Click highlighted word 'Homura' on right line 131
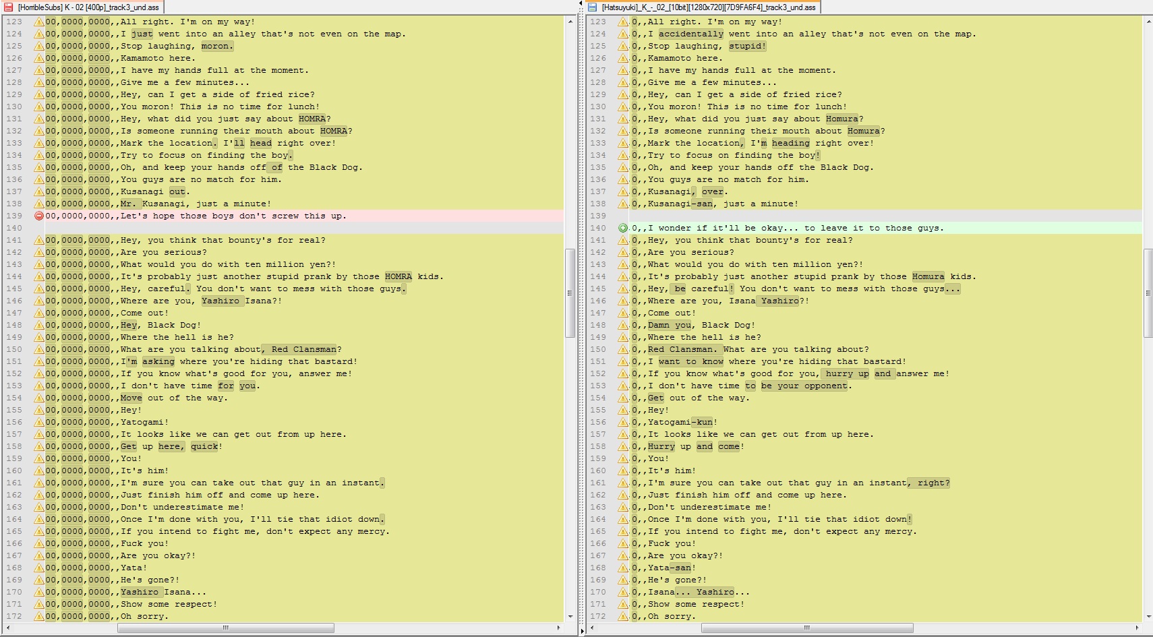The height and width of the screenshot is (637, 1153). coord(842,119)
